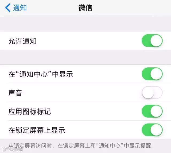Screen dimensions: 171x153
Task: Select the 允许通知 row label
Action: [x=22, y=41]
